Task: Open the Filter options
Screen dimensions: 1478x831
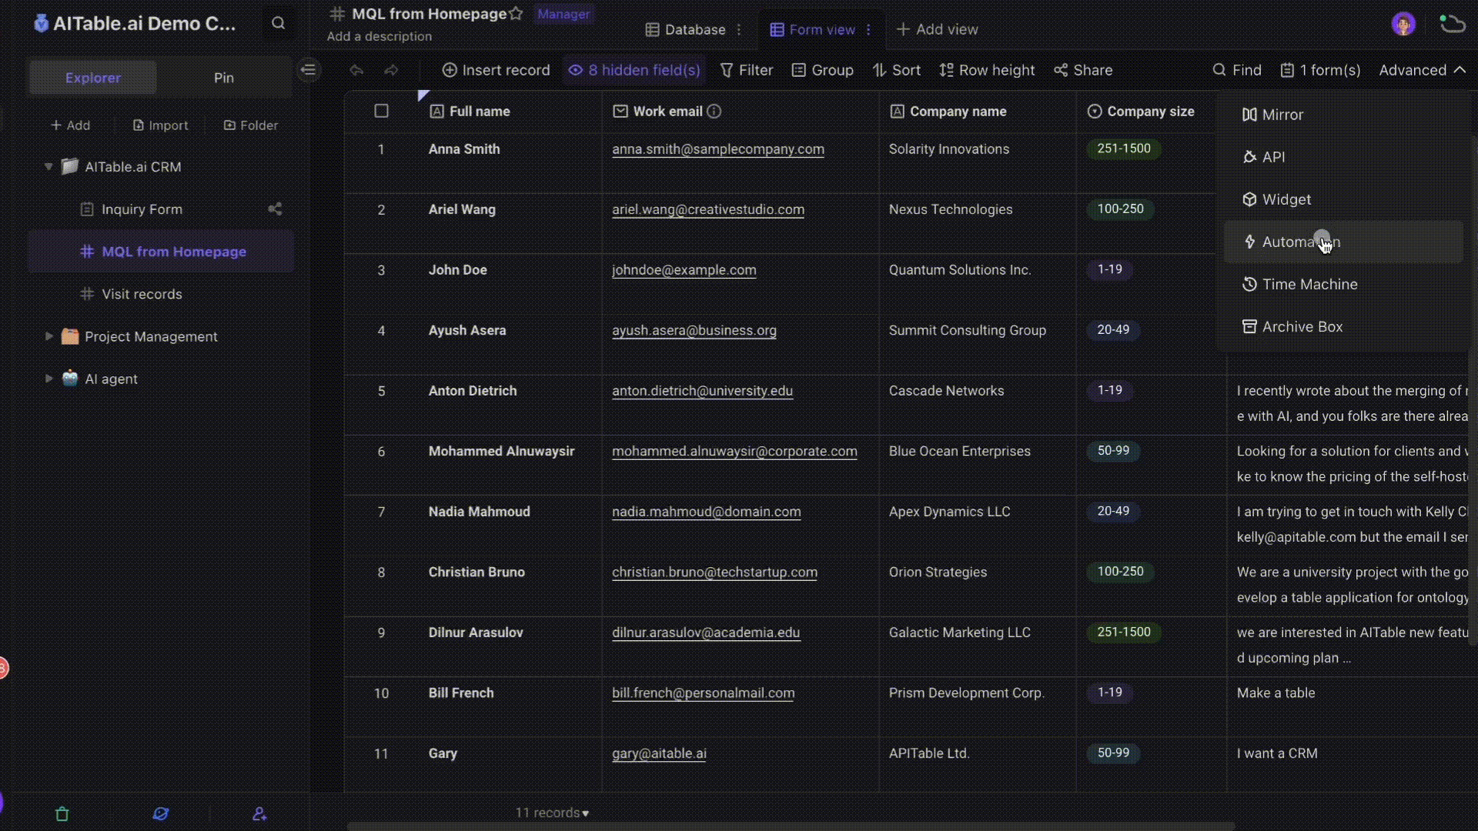Action: pyautogui.click(x=746, y=70)
